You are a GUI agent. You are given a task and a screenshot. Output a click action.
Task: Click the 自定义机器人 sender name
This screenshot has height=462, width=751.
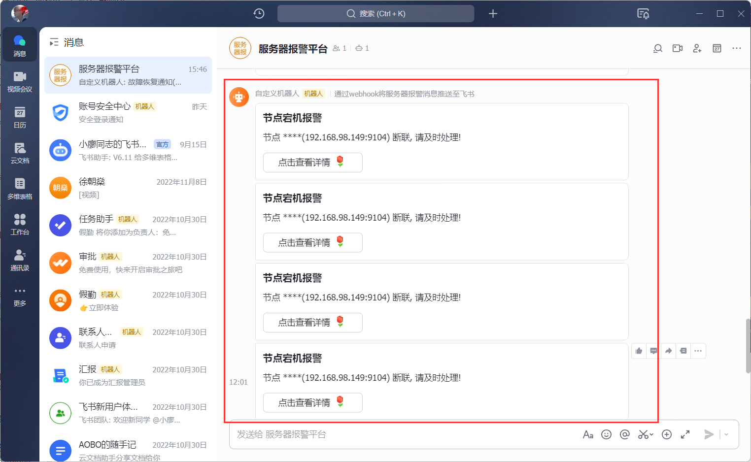[x=277, y=94]
